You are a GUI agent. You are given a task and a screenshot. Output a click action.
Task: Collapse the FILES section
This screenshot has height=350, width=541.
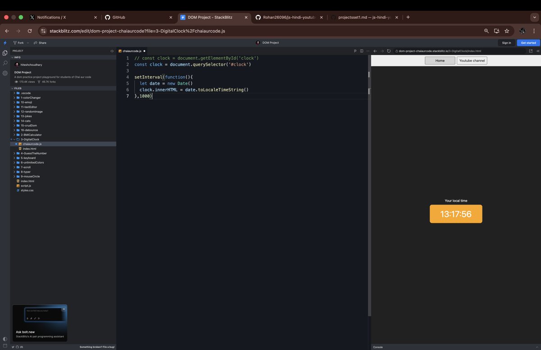(x=16, y=88)
